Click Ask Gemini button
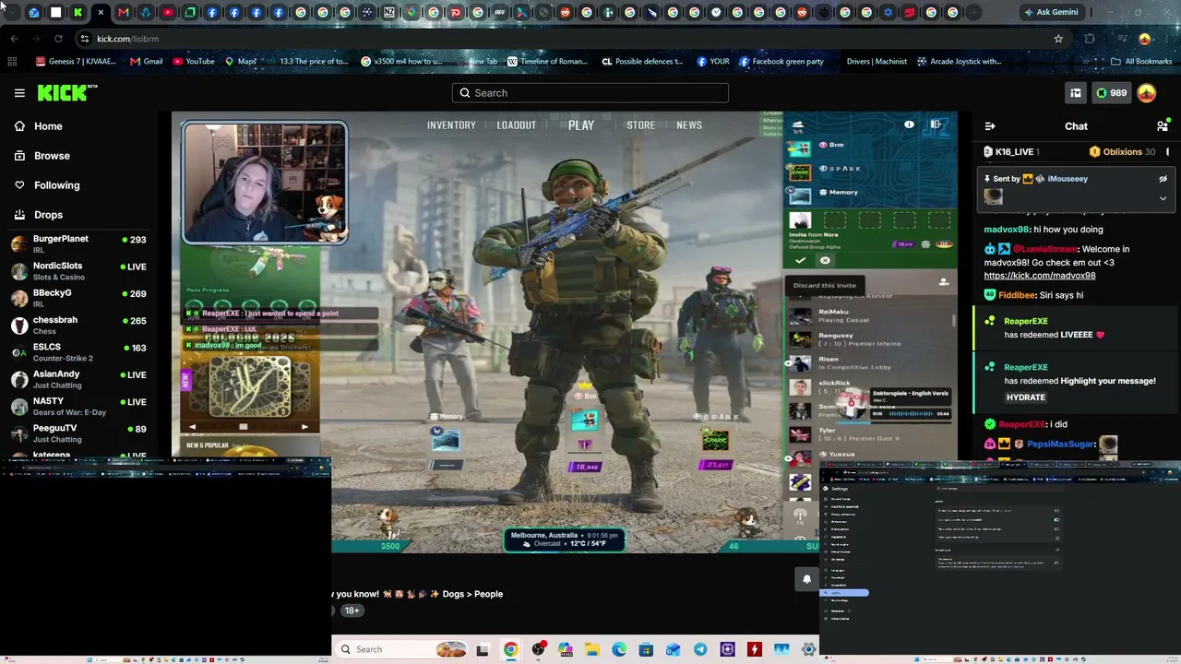1181x664 pixels. tap(1051, 12)
